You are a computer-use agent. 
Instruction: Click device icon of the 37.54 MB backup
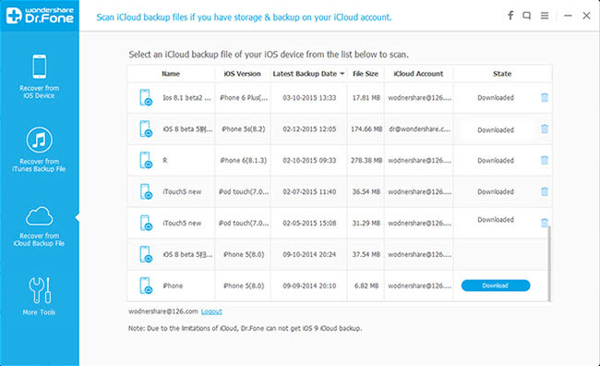tap(146, 254)
